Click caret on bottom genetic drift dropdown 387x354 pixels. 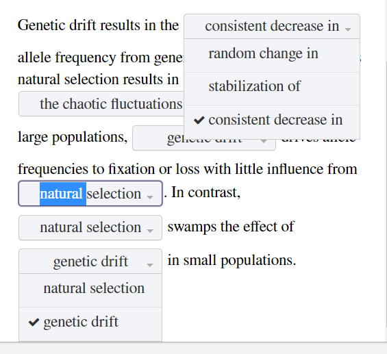click(150, 265)
